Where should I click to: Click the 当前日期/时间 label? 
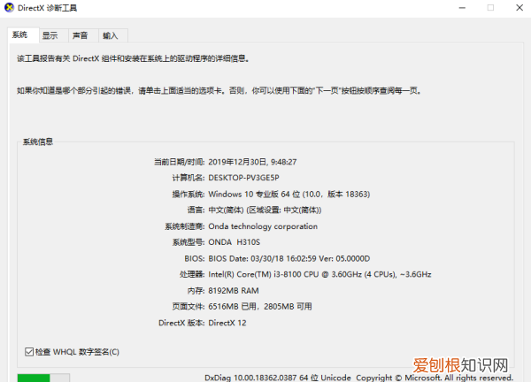180,162
